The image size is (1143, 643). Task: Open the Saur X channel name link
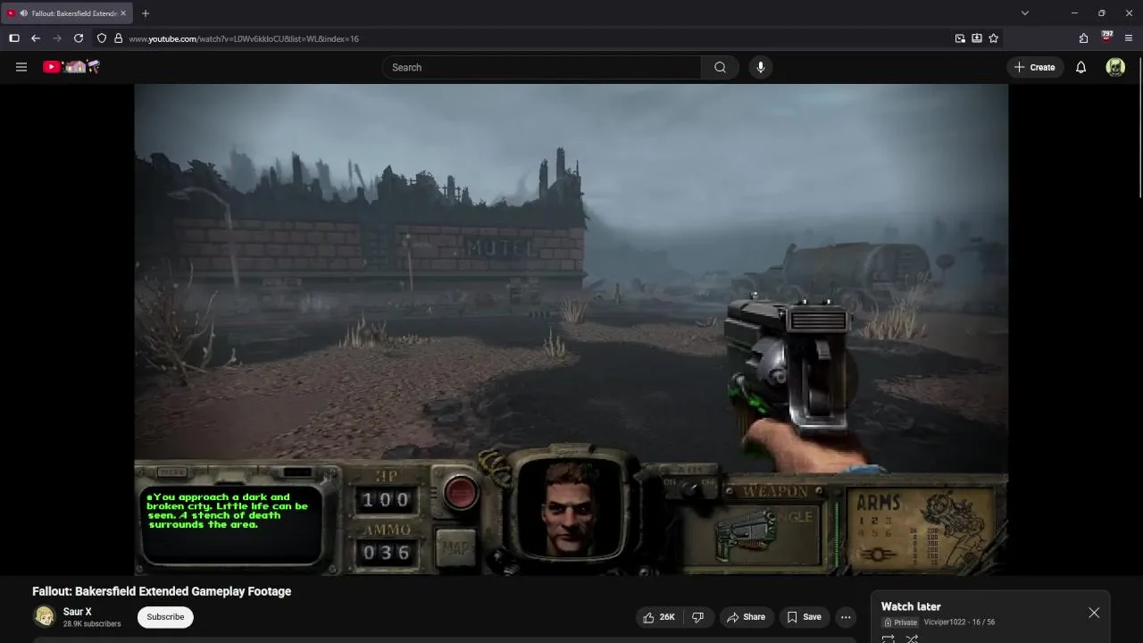click(x=78, y=612)
